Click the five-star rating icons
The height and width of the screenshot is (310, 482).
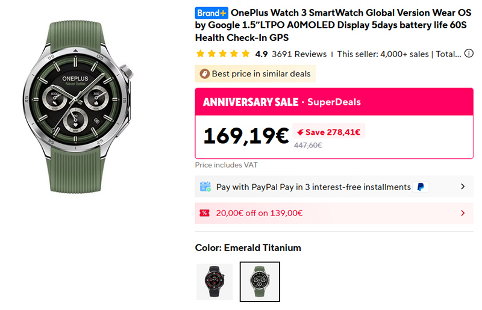[x=223, y=54]
